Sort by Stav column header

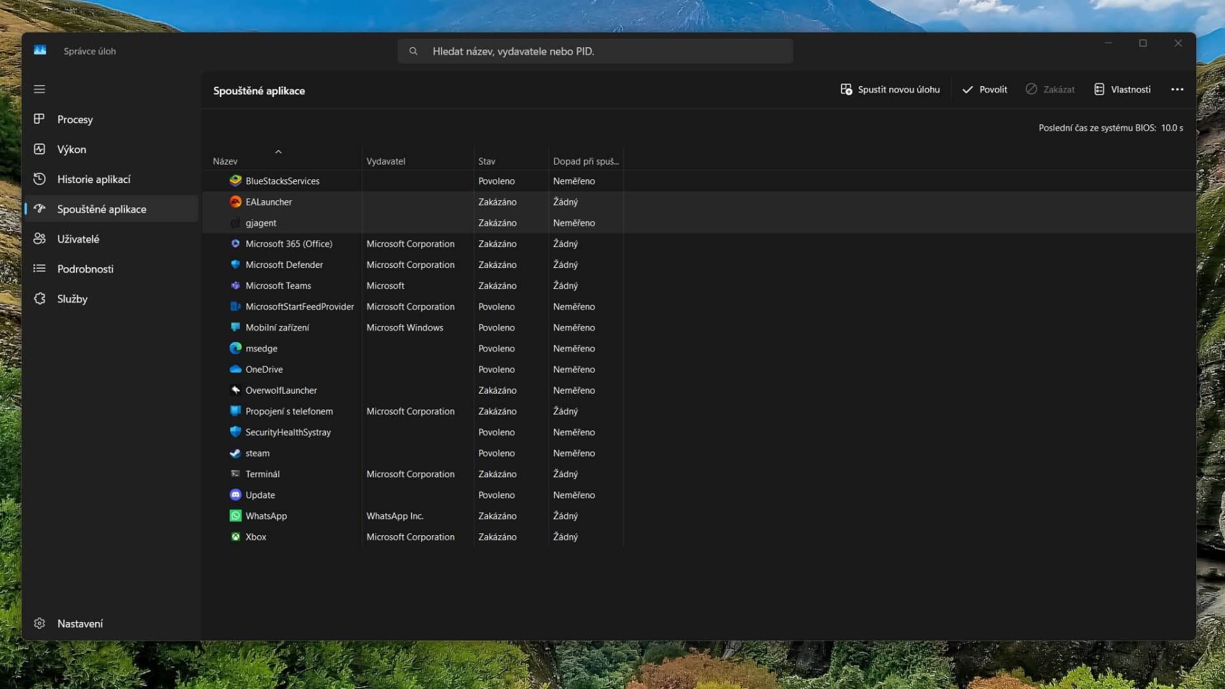pos(487,161)
